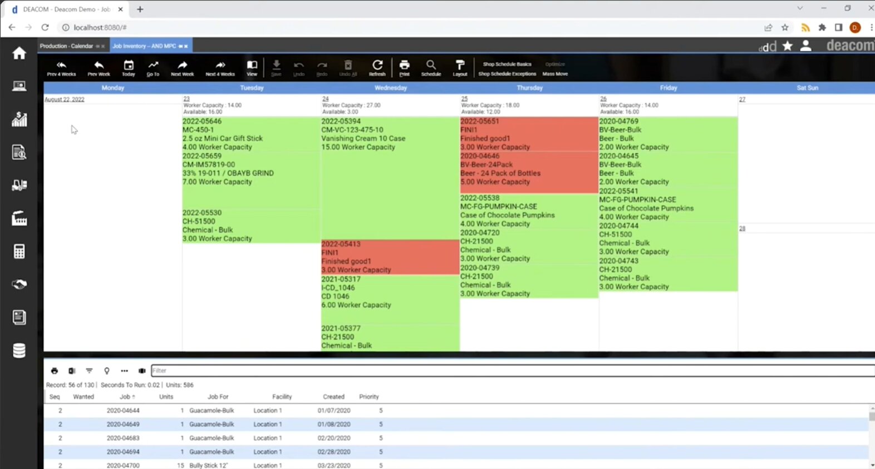
Task: Toggle the View panel layout
Action: click(x=252, y=68)
